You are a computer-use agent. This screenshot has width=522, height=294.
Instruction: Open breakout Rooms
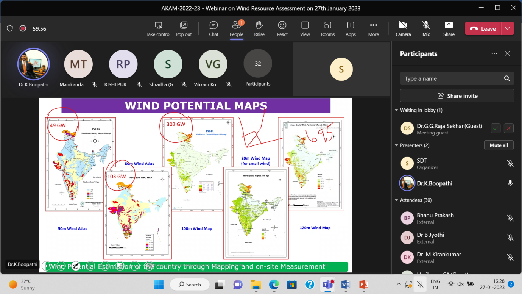328,28
